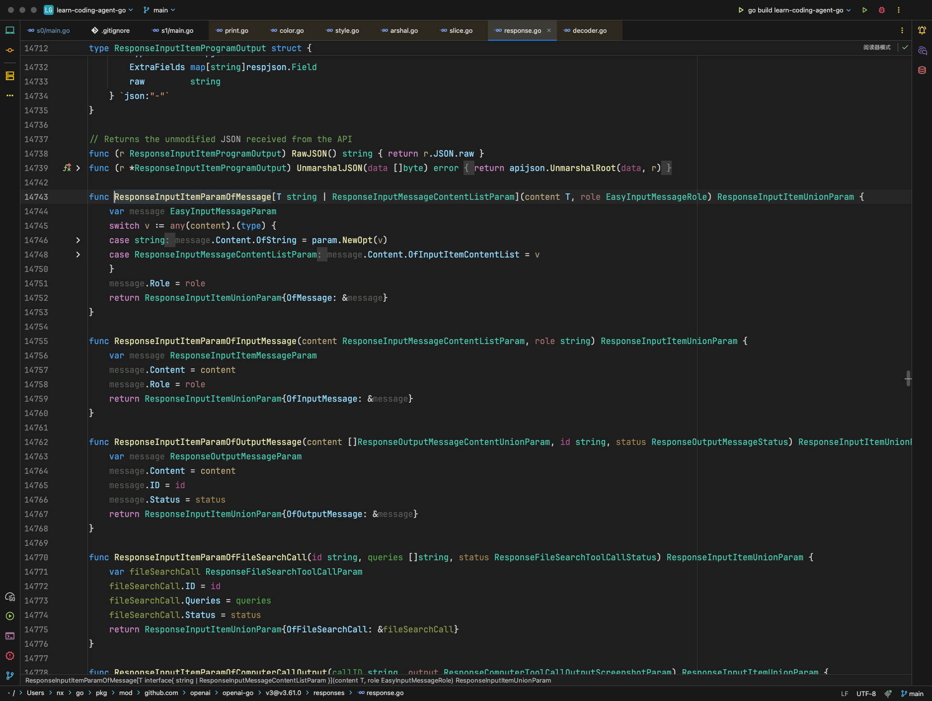Image resolution: width=932 pixels, height=701 pixels.
Task: Click the implements gutter icon on line 14739
Action: [67, 168]
